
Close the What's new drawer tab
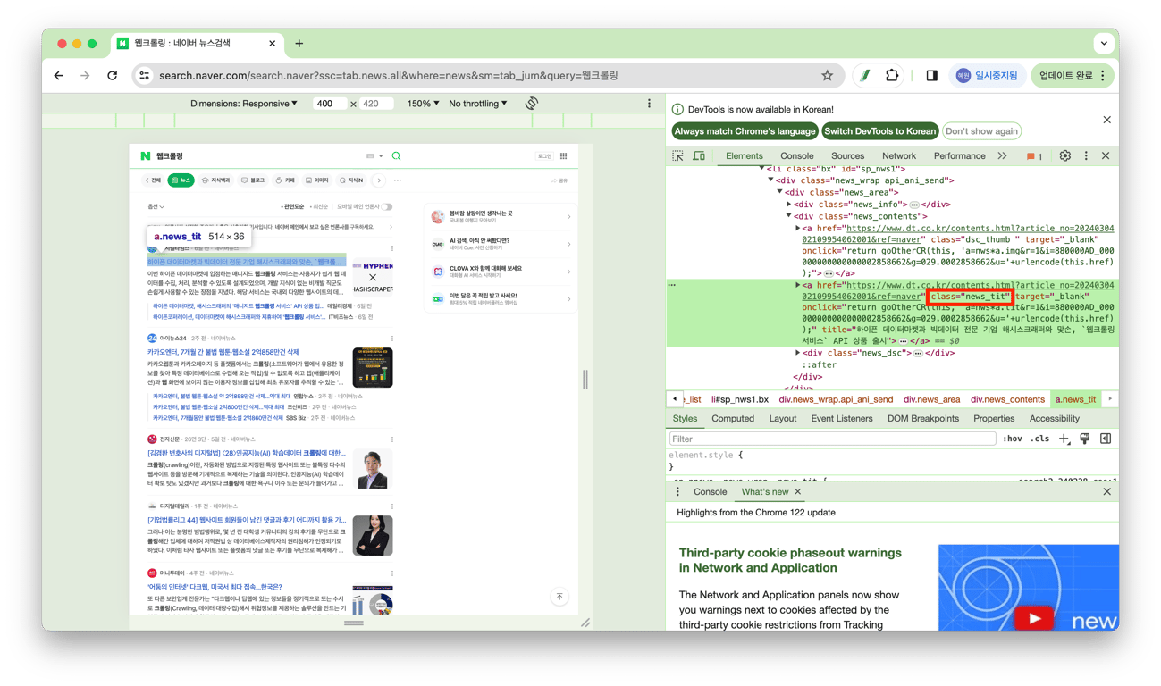[x=798, y=492]
